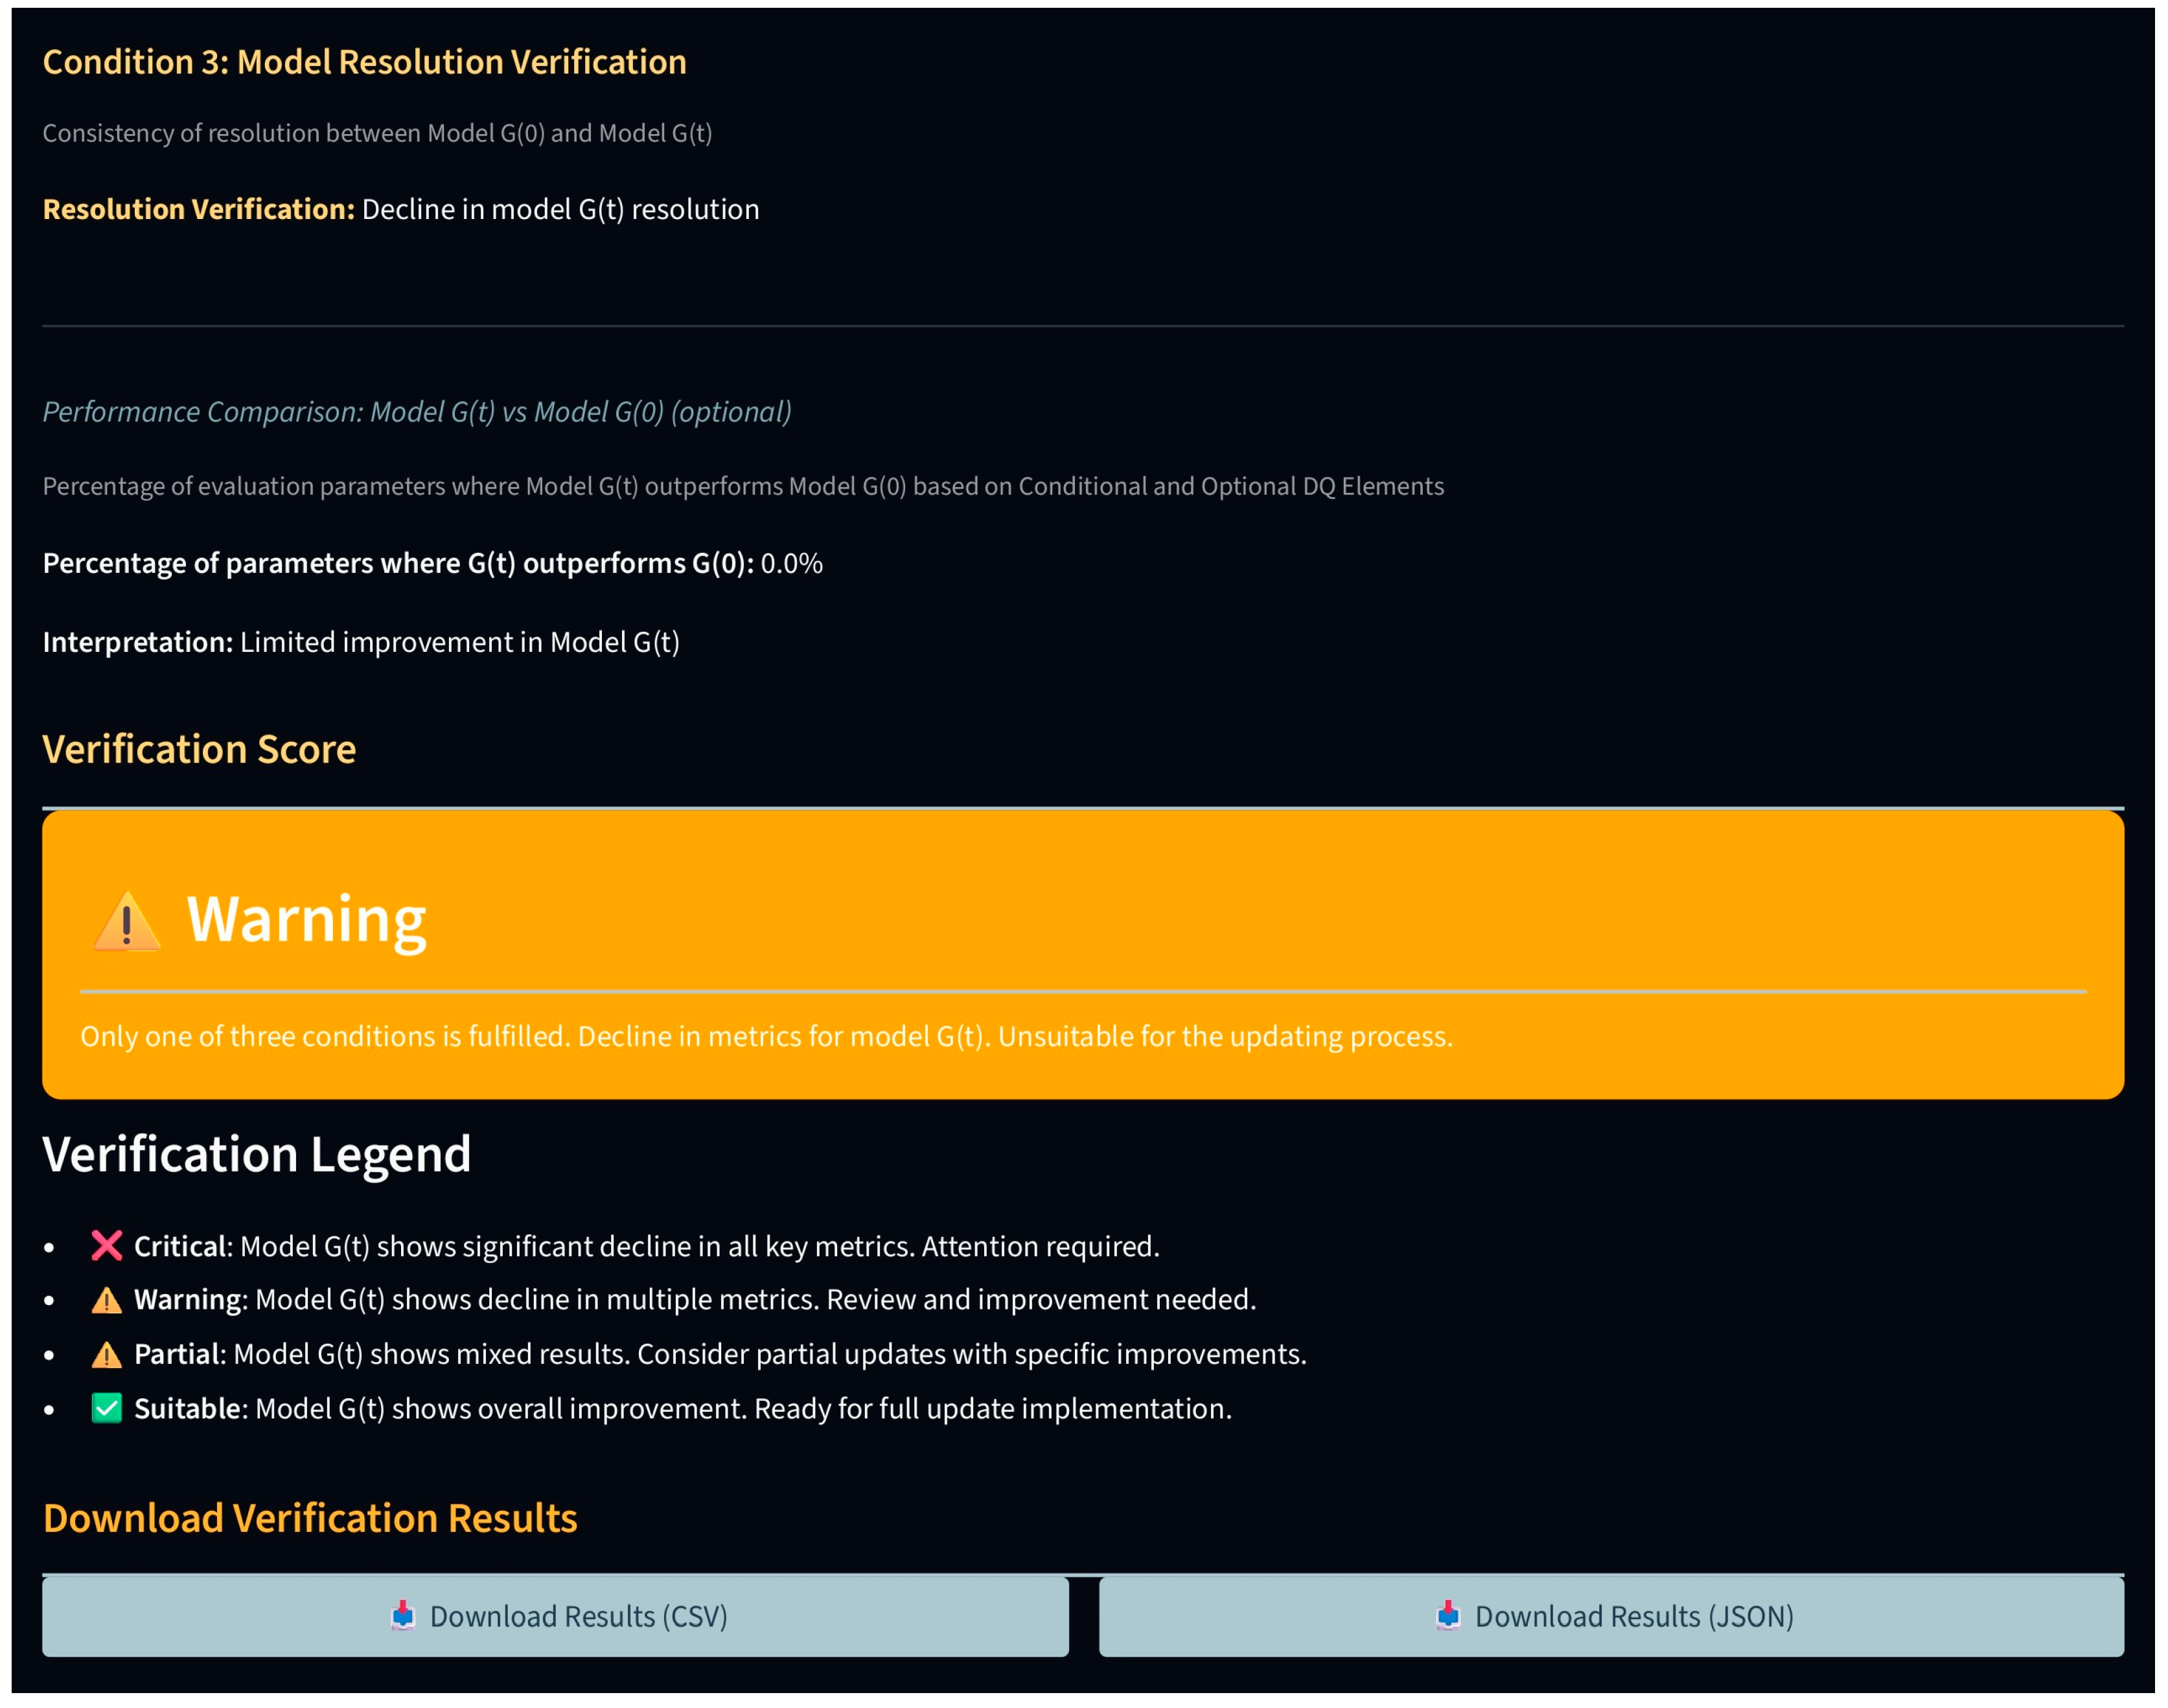
Task: Click the Condition 3 Model Resolution heading
Action: (x=364, y=62)
